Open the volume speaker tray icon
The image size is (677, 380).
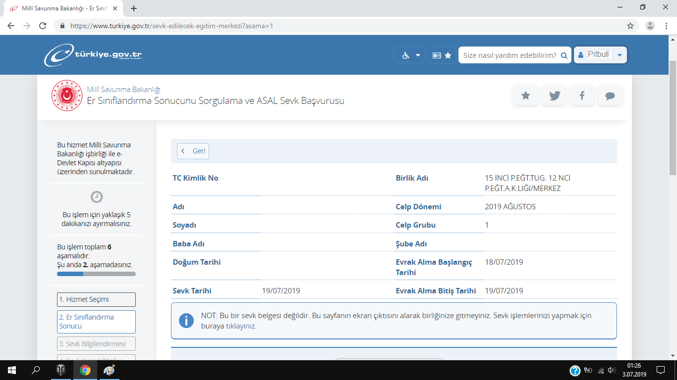[x=613, y=370]
